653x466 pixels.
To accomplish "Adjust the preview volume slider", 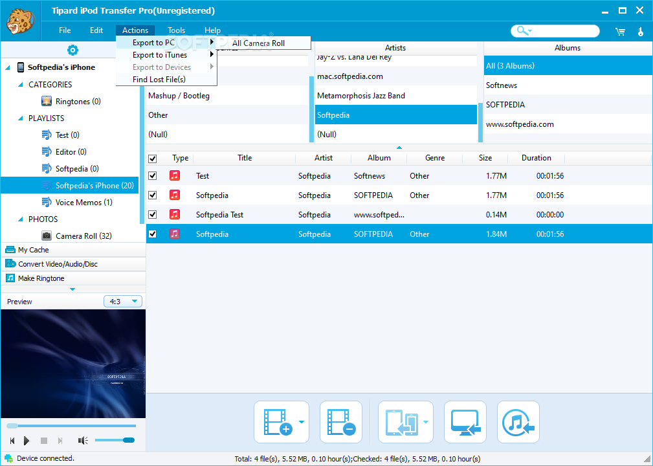I will point(115,440).
